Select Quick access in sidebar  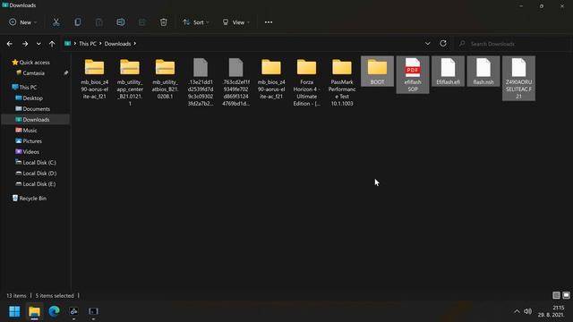coord(35,63)
